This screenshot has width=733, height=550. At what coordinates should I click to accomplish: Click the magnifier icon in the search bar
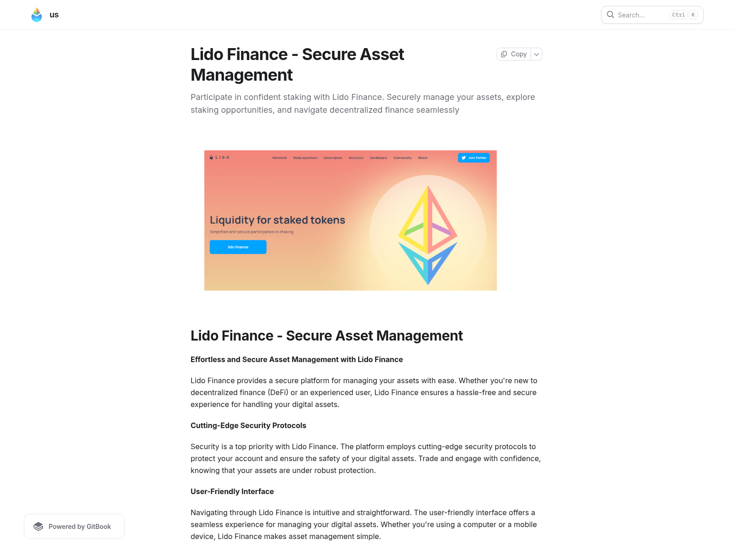click(611, 15)
